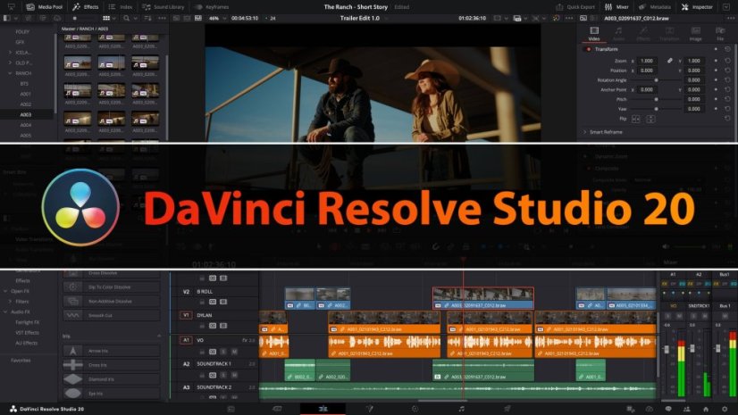Open the Image tab in Inspector
This screenshot has height=415, width=738.
tap(695, 33)
